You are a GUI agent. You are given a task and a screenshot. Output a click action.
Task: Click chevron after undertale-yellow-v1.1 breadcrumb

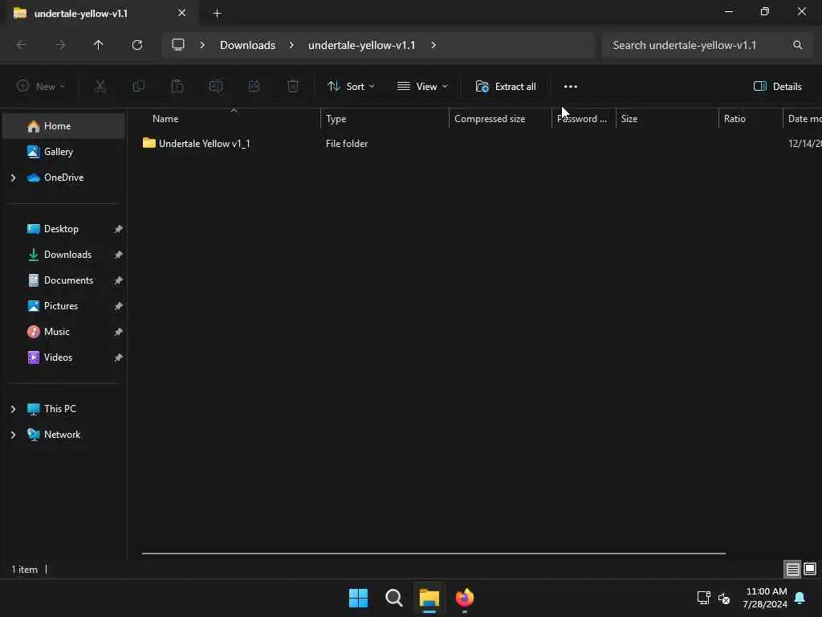point(433,45)
